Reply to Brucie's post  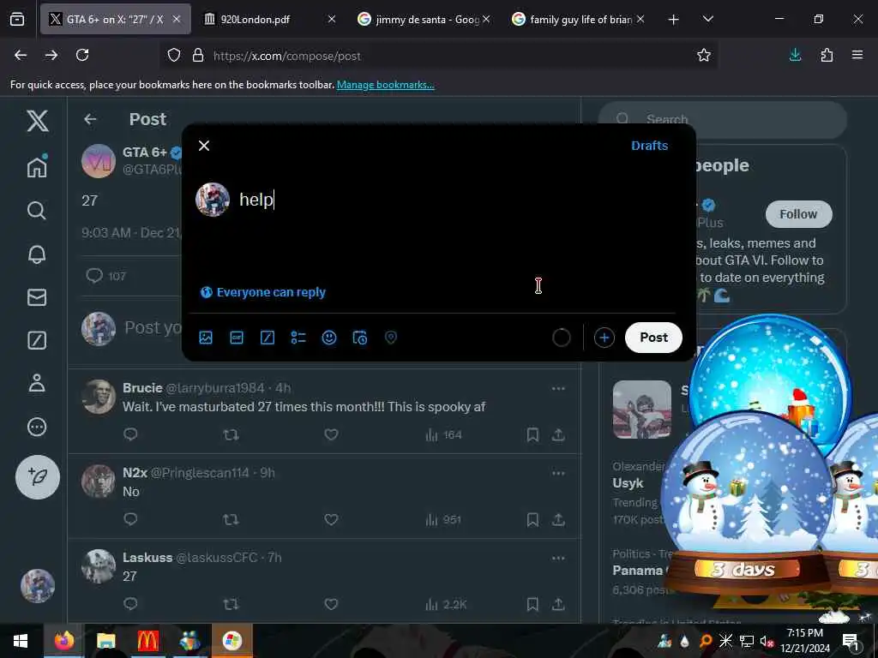(130, 434)
